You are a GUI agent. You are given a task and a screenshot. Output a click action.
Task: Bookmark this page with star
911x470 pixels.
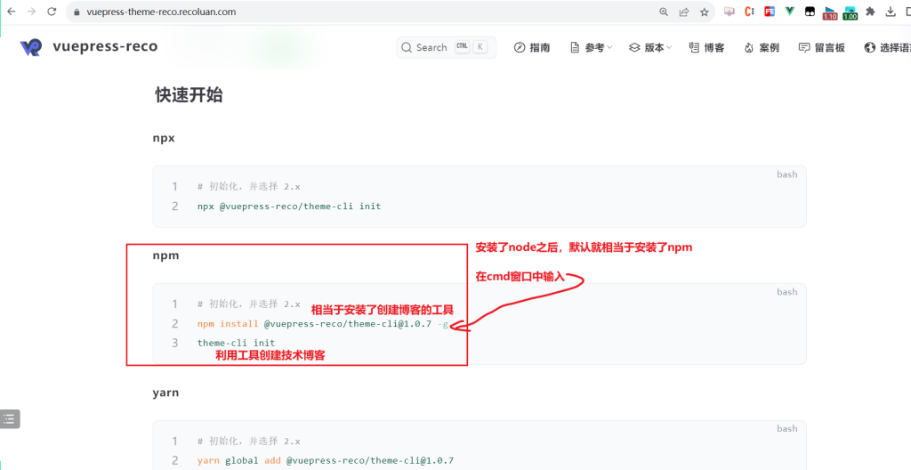[x=705, y=12]
